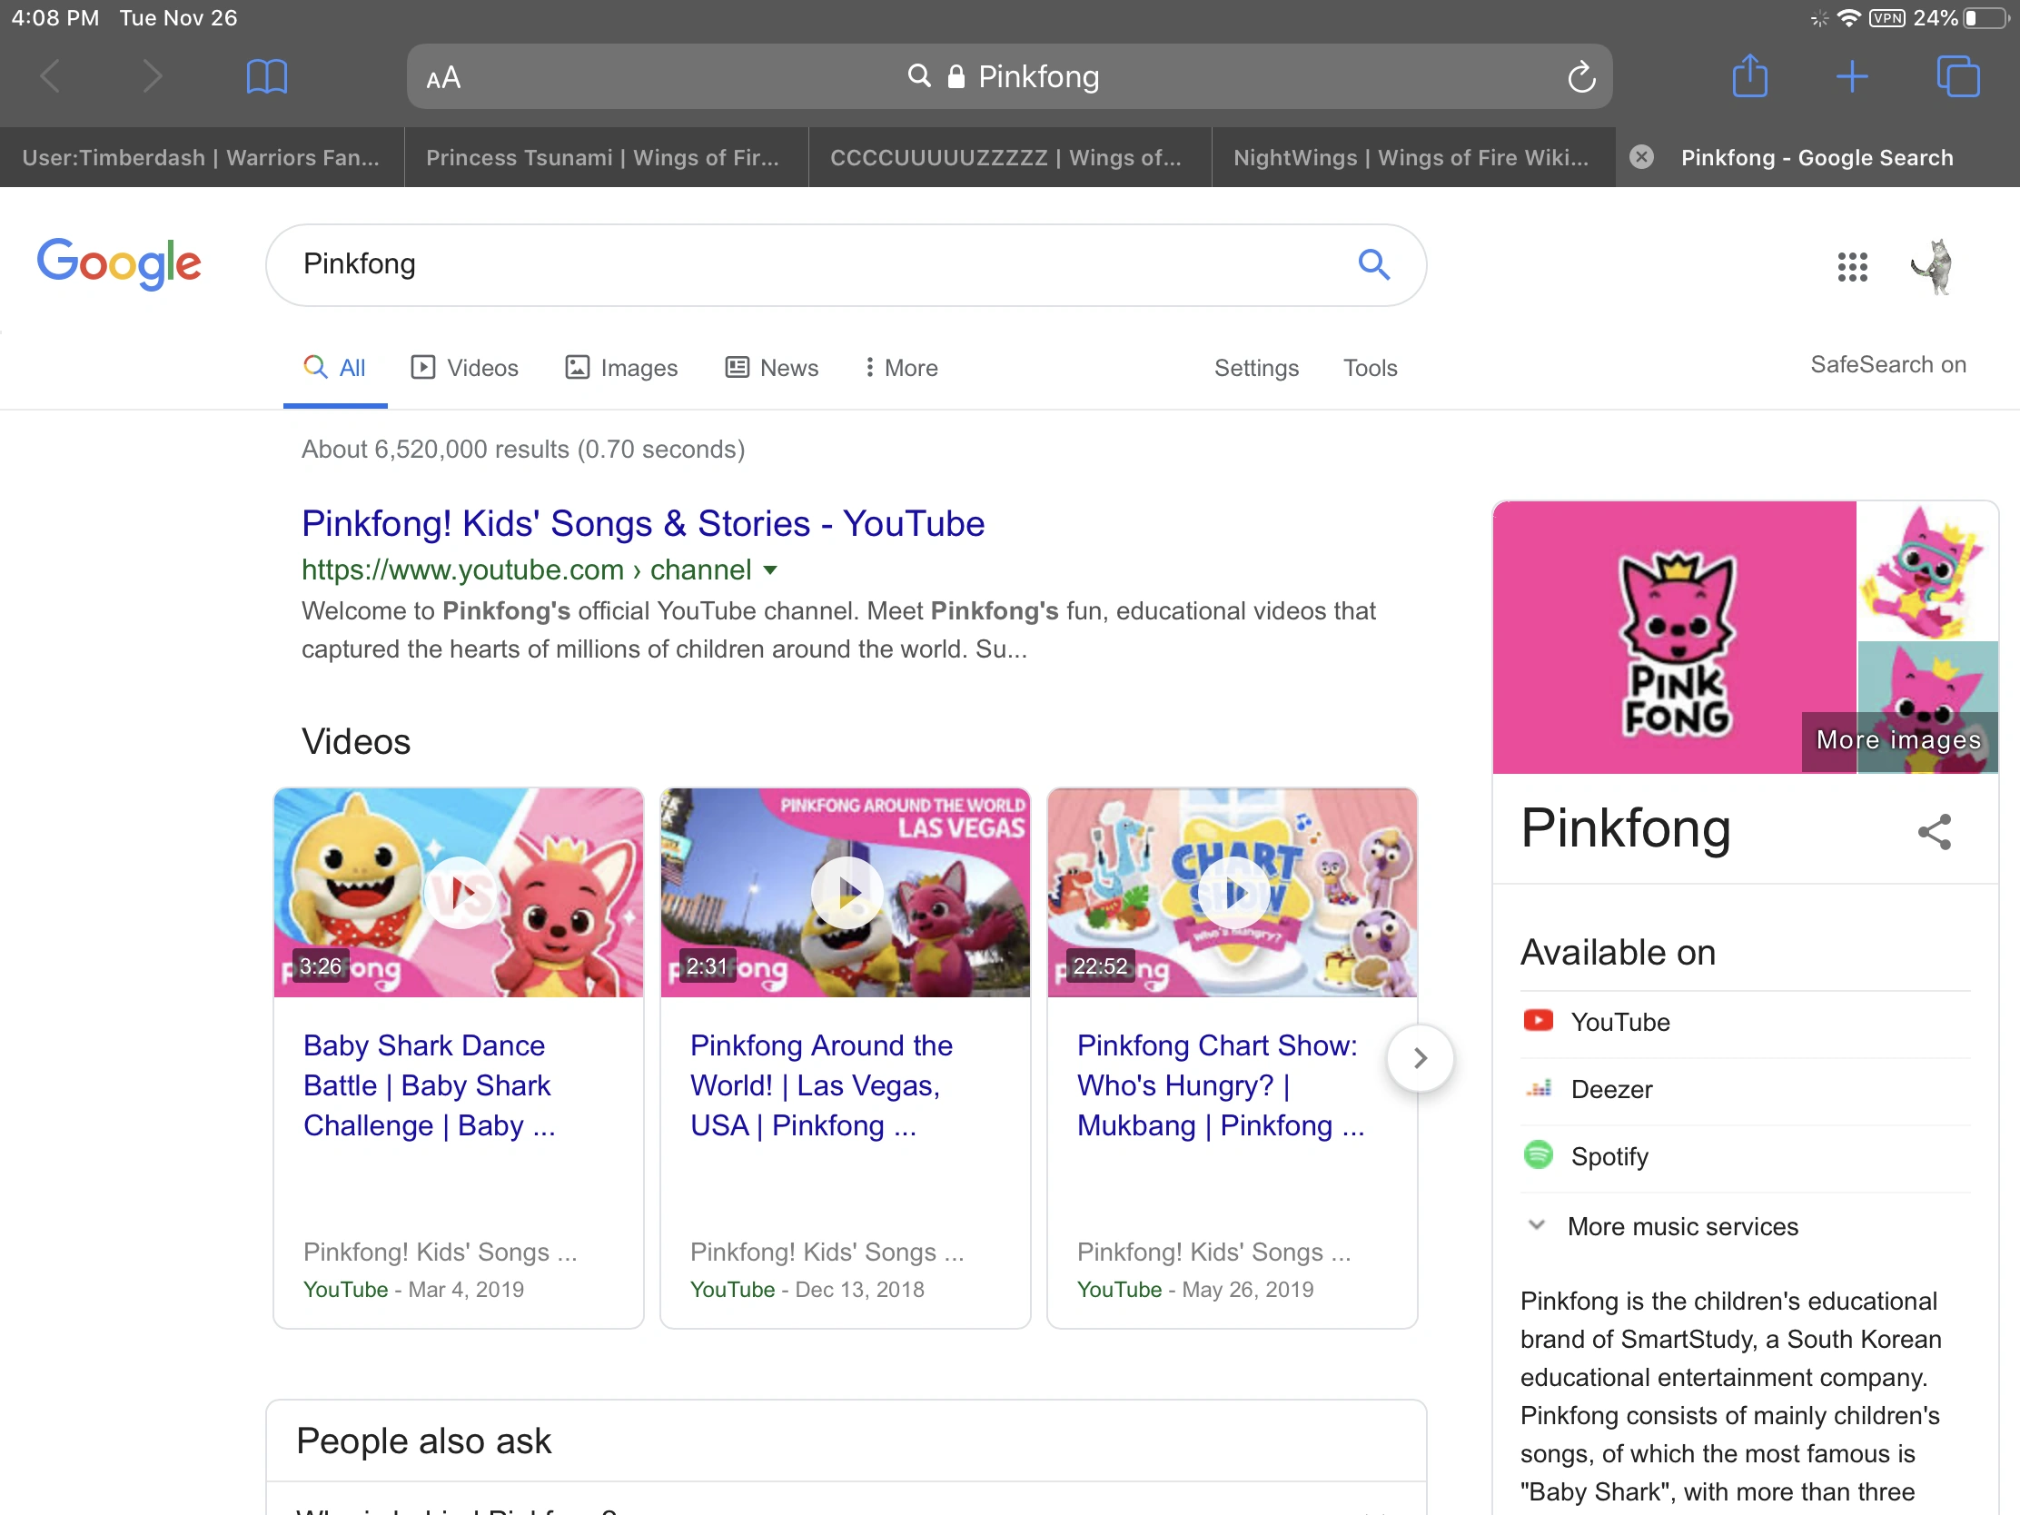Open the youtube.com URL dropdown arrow
2020x1515 pixels.
click(x=770, y=570)
